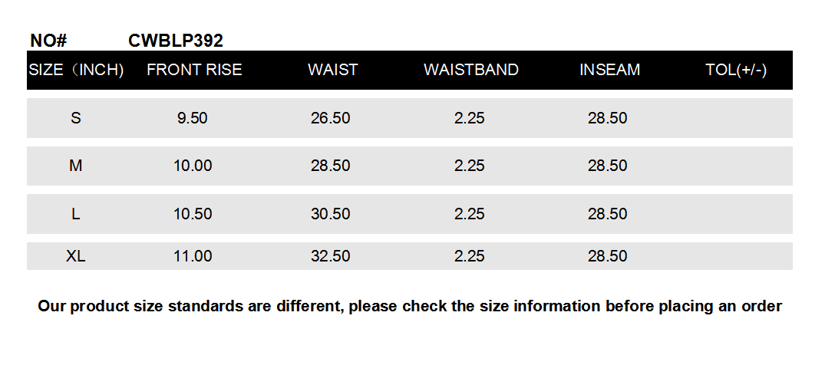Click the WAIST column header
This screenshot has height=365, width=825.
tap(332, 70)
